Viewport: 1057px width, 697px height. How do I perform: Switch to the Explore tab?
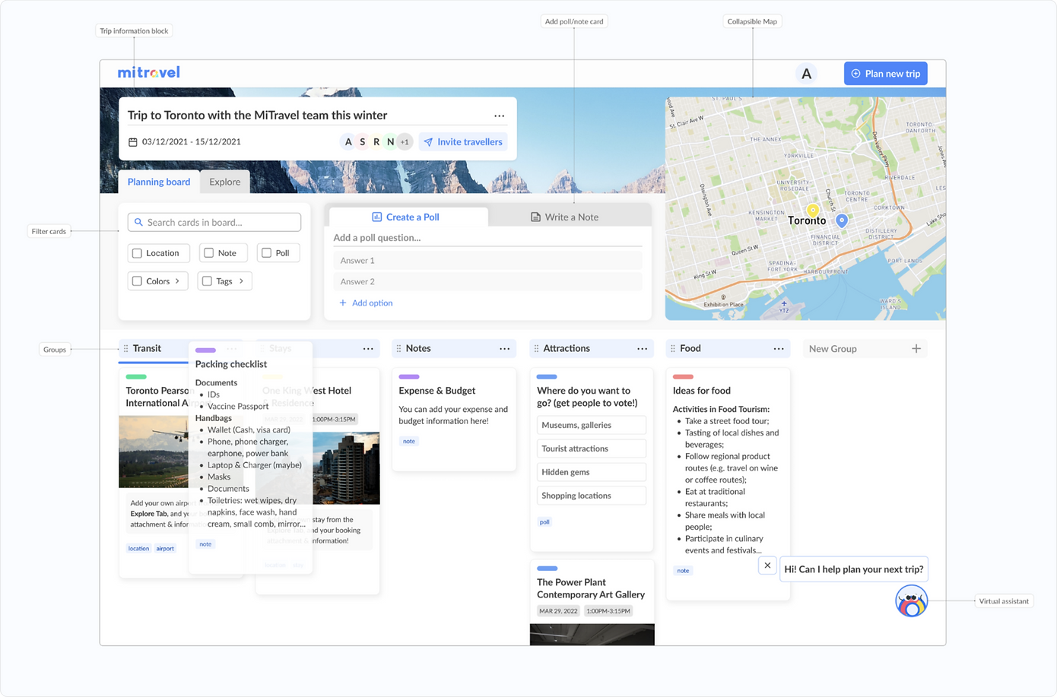pos(225,182)
